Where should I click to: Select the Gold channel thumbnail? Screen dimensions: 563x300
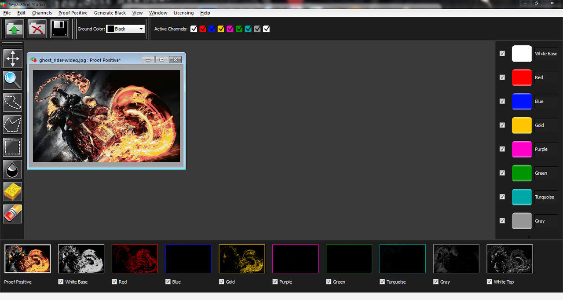tap(242, 259)
